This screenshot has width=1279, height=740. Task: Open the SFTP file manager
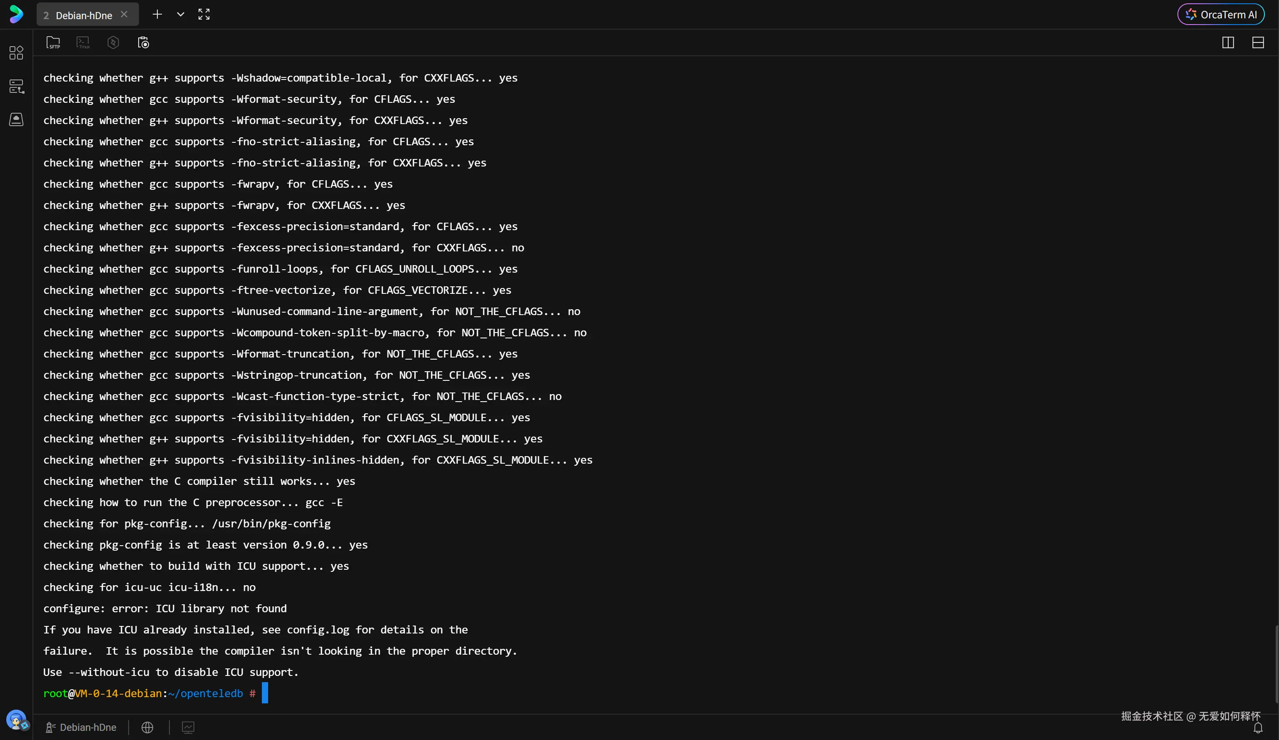coord(53,42)
